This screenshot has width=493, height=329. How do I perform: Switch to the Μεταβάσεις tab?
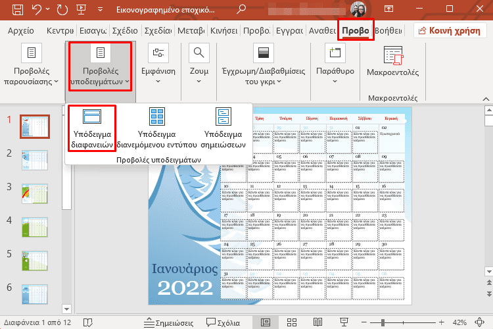[191, 30]
